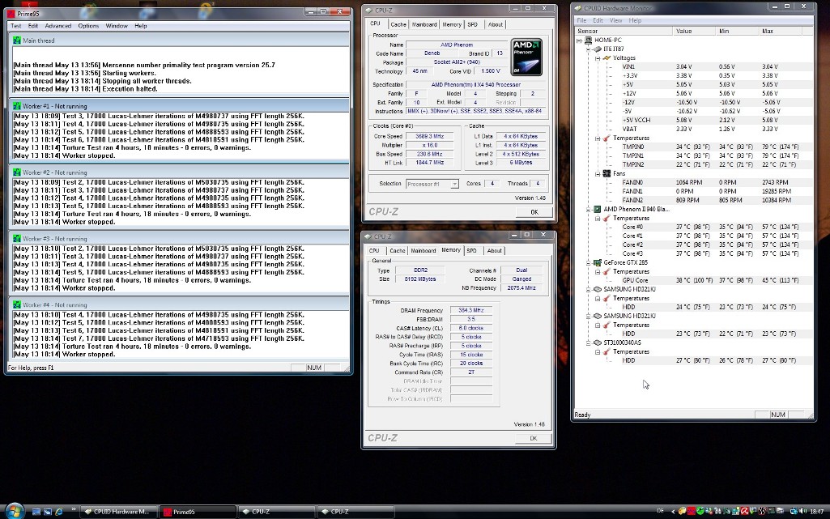The image size is (830, 519).
Task: Open Prime95 Help menu
Action: click(140, 26)
